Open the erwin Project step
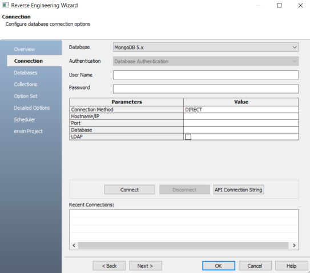 click(x=29, y=131)
